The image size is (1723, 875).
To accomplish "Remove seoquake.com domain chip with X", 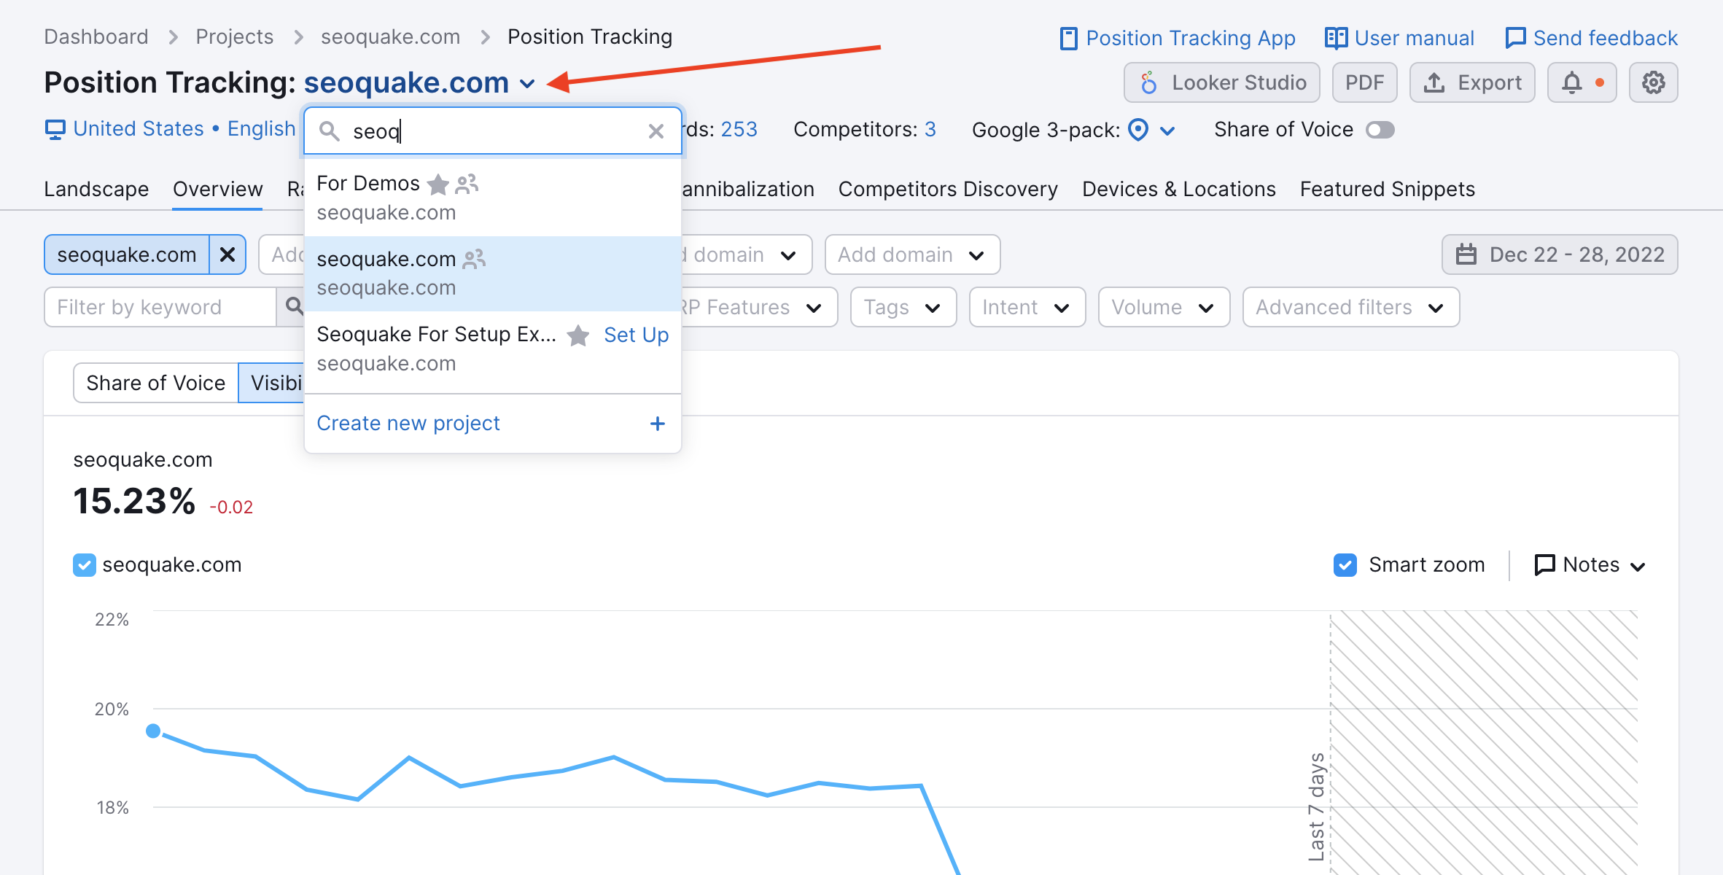I will click(x=227, y=254).
